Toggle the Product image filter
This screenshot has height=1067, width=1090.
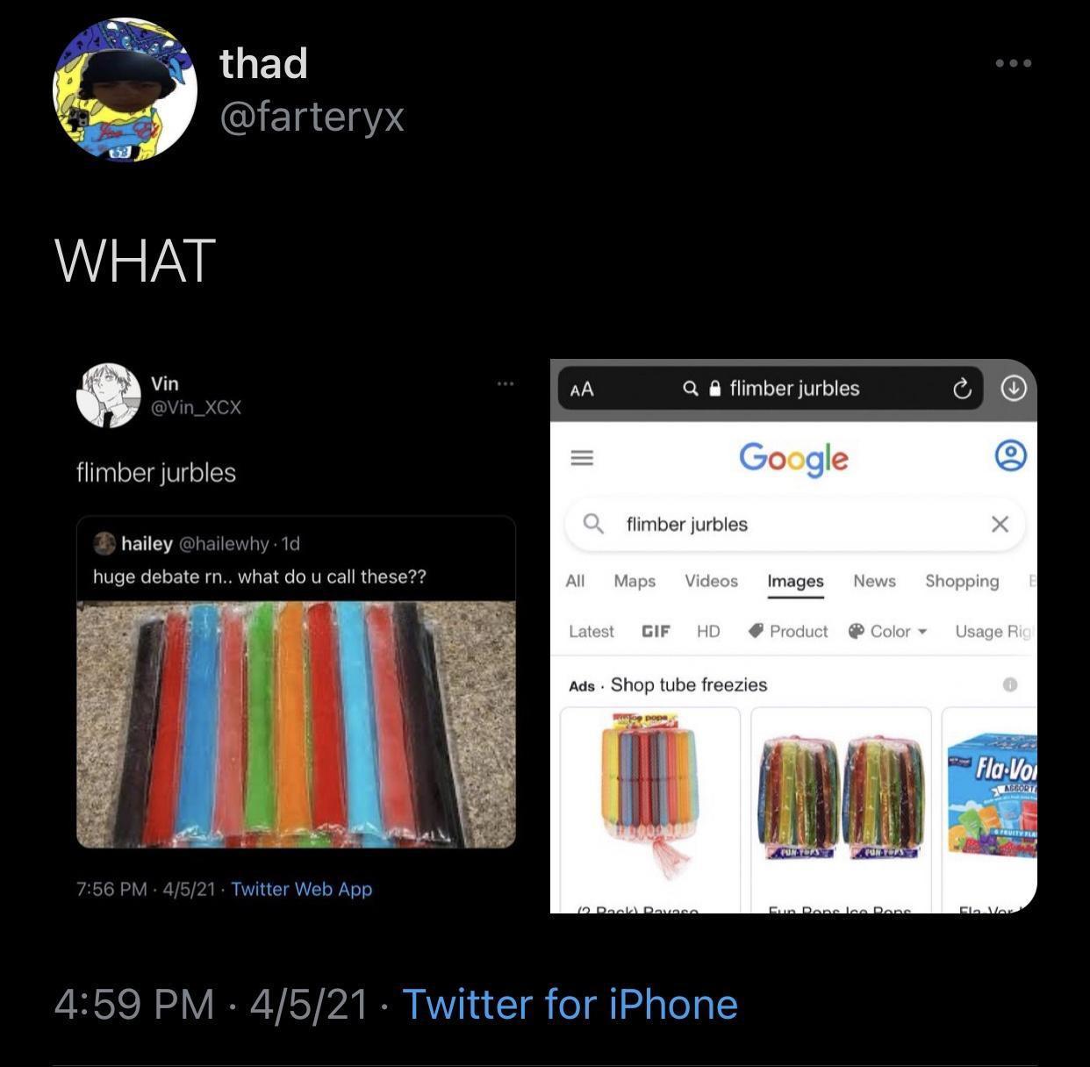pyautogui.click(x=788, y=631)
